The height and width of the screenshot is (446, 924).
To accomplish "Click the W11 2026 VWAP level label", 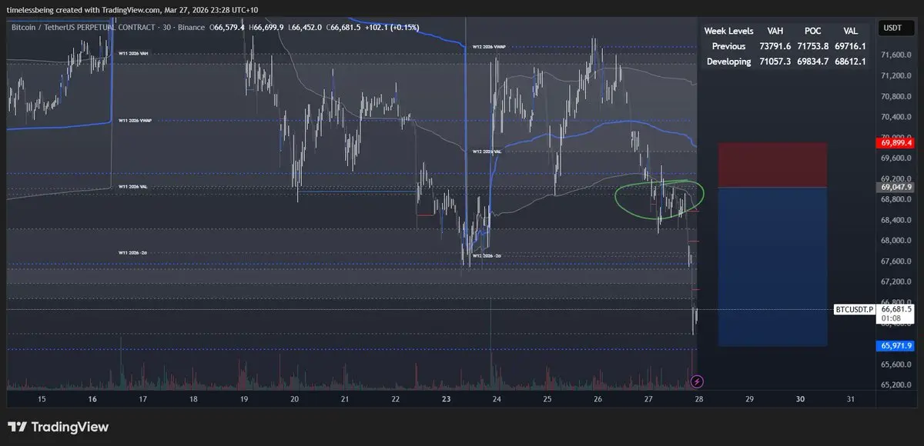I will pos(135,121).
